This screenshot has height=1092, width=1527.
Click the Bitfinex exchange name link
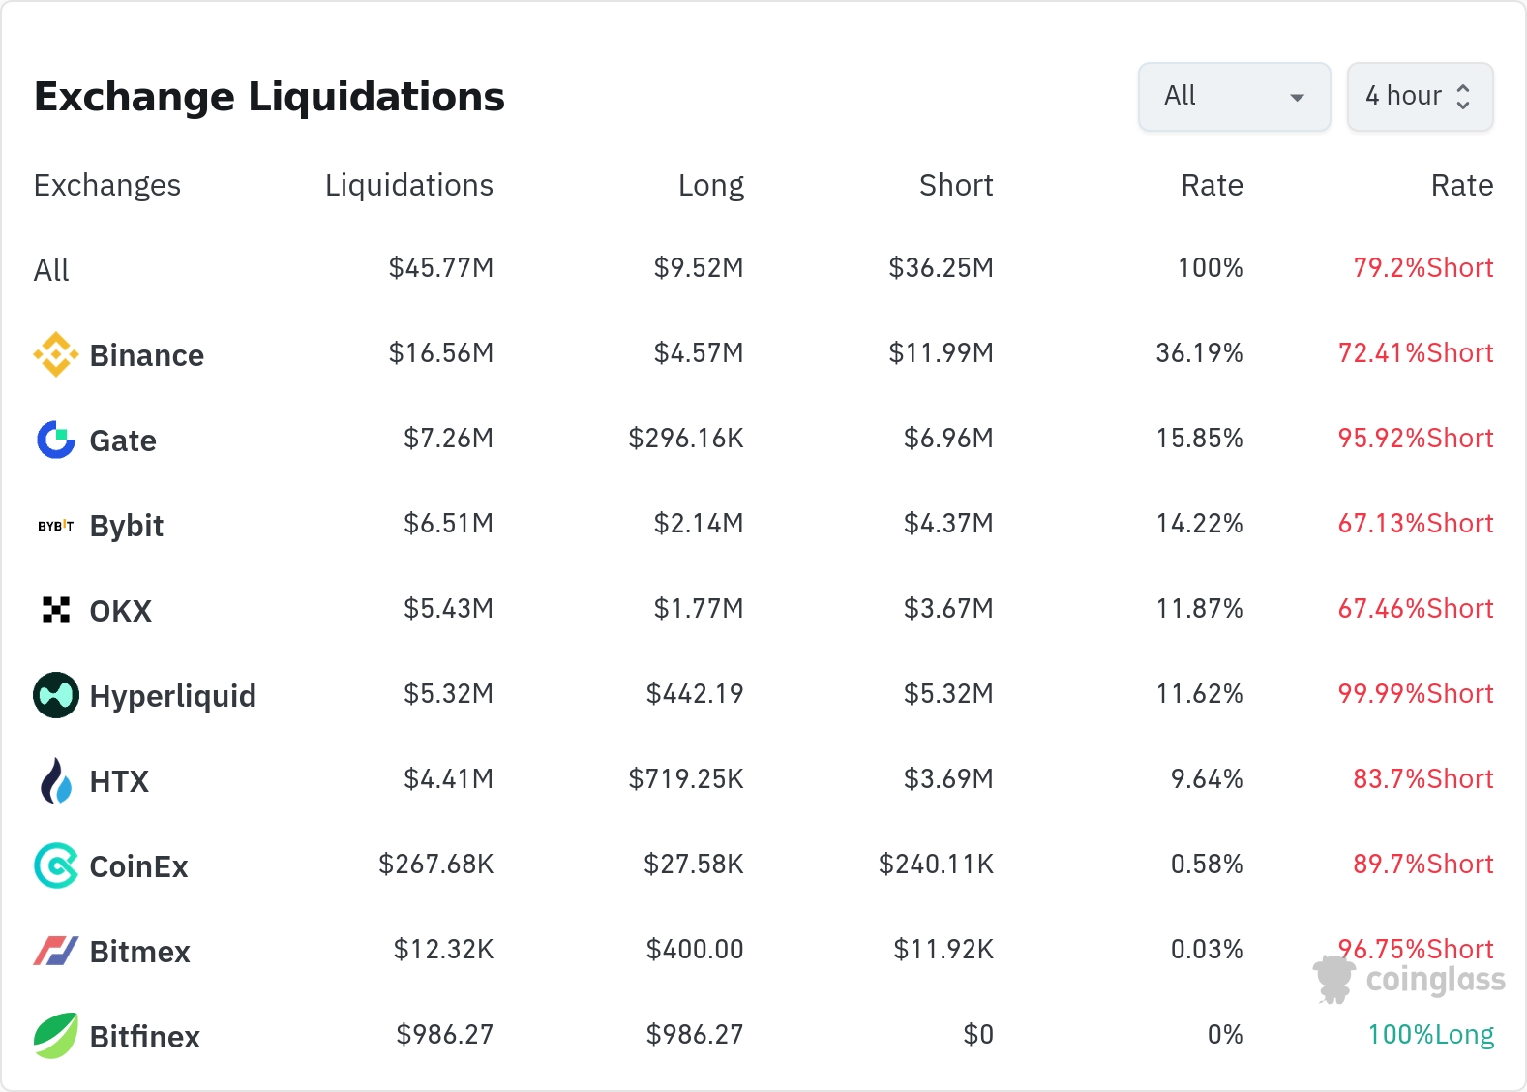pos(144,1037)
